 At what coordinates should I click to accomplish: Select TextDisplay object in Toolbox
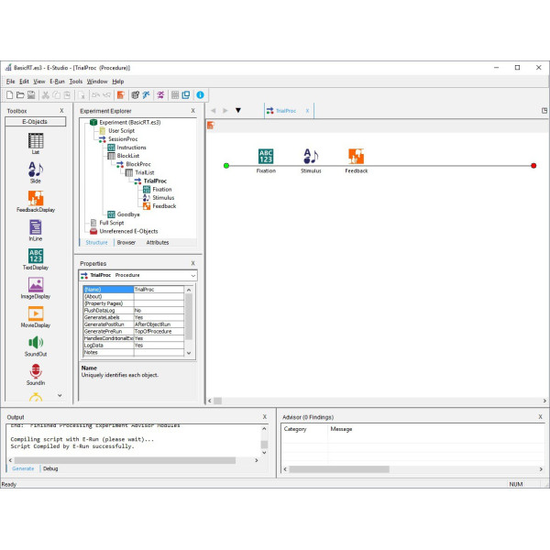point(36,259)
